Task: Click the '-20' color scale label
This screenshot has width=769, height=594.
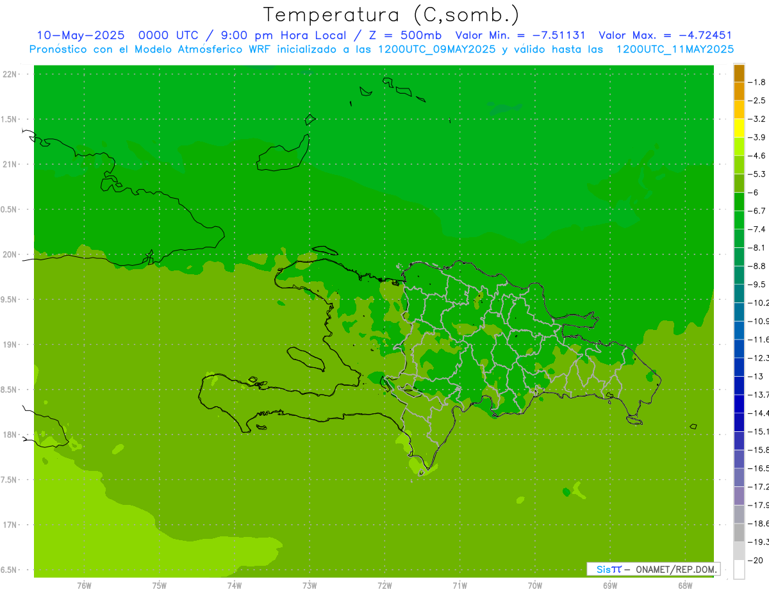Action: (754, 561)
